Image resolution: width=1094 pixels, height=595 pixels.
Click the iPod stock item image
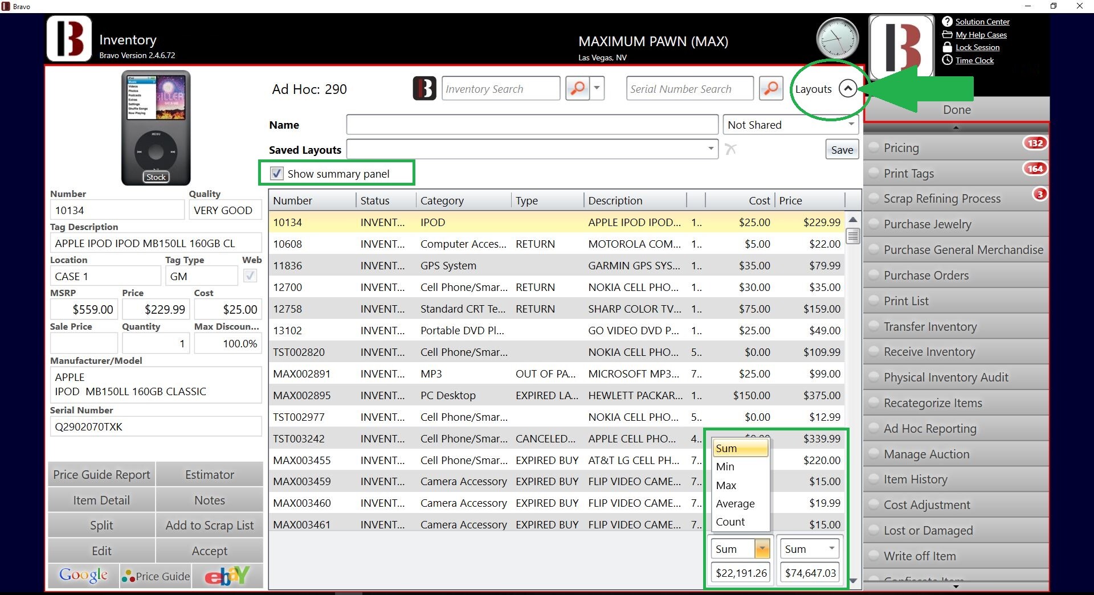pos(156,128)
